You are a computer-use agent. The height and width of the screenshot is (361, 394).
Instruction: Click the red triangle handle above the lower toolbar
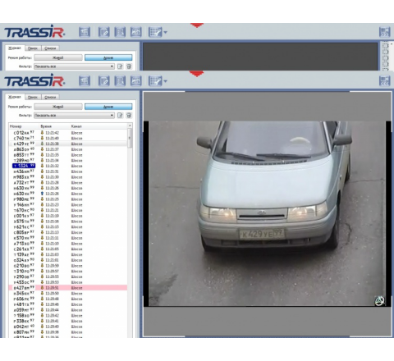pos(197,74)
